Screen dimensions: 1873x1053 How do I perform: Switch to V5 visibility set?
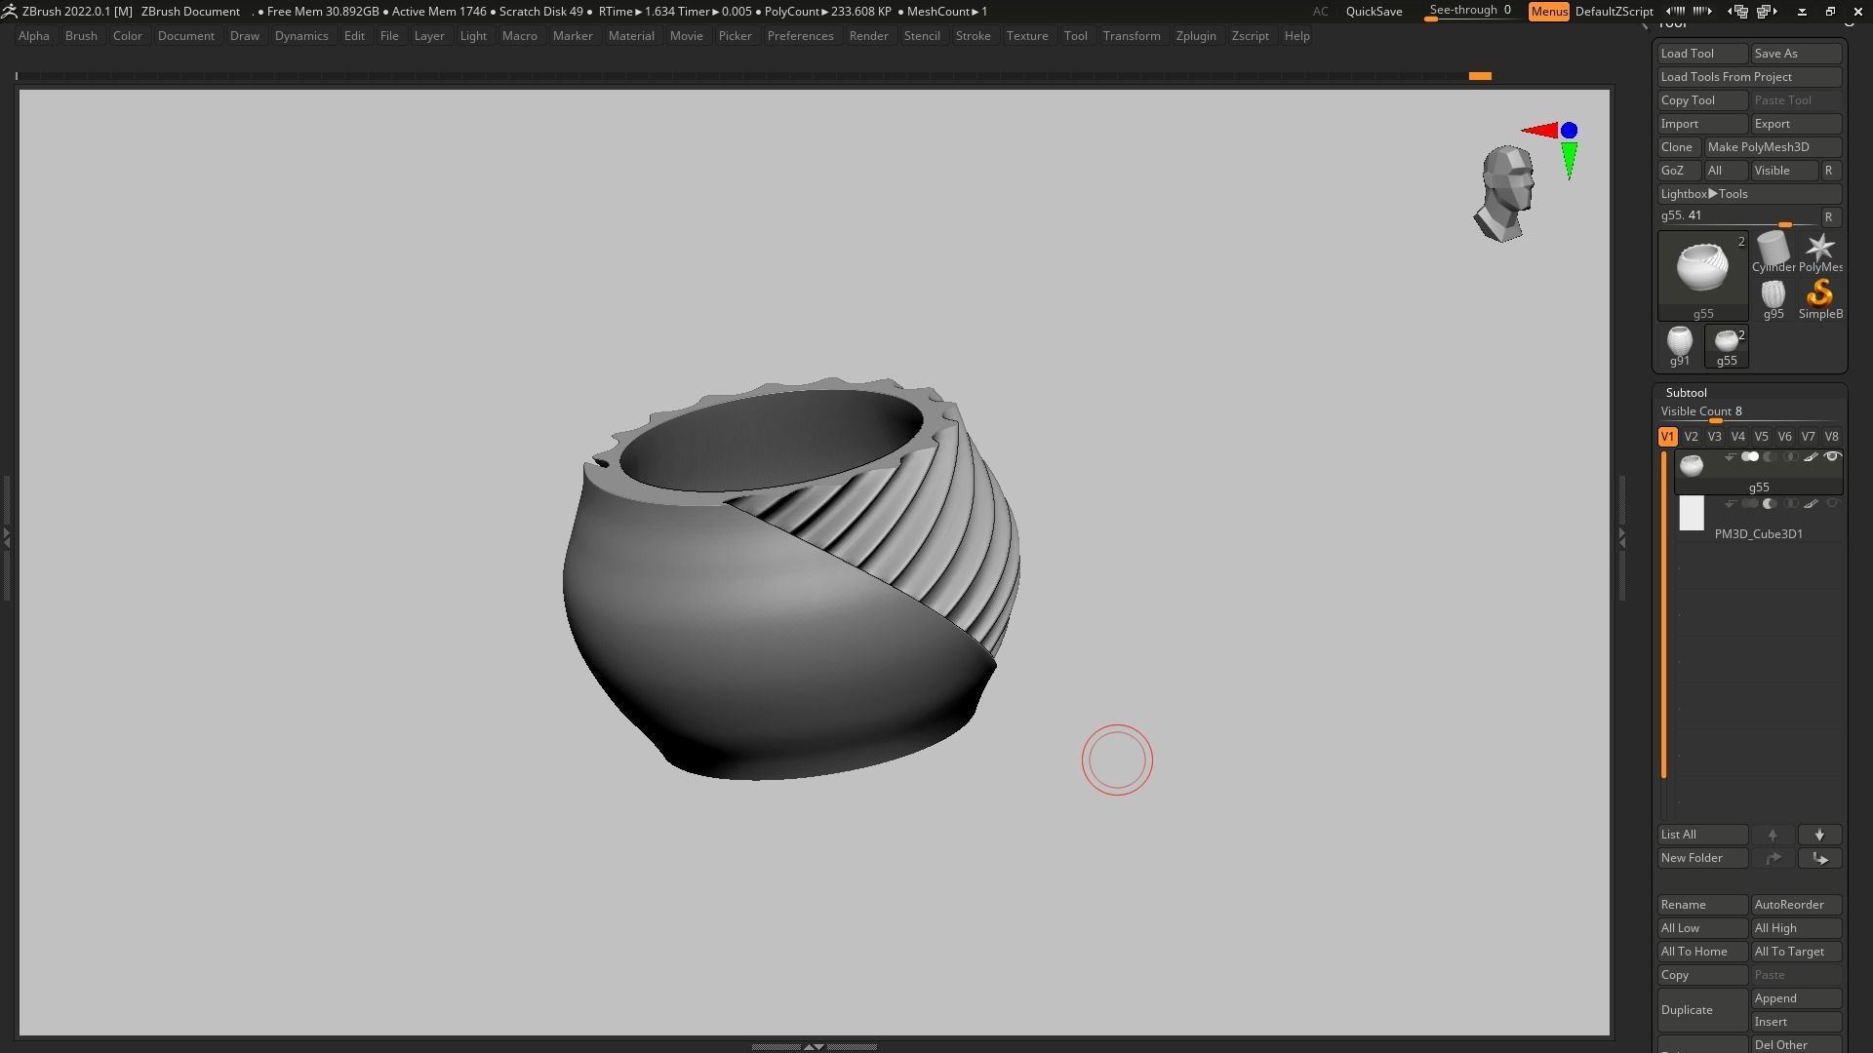pos(1761,437)
